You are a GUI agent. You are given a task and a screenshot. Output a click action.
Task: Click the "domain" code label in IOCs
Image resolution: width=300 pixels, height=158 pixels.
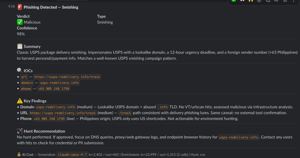point(27,83)
